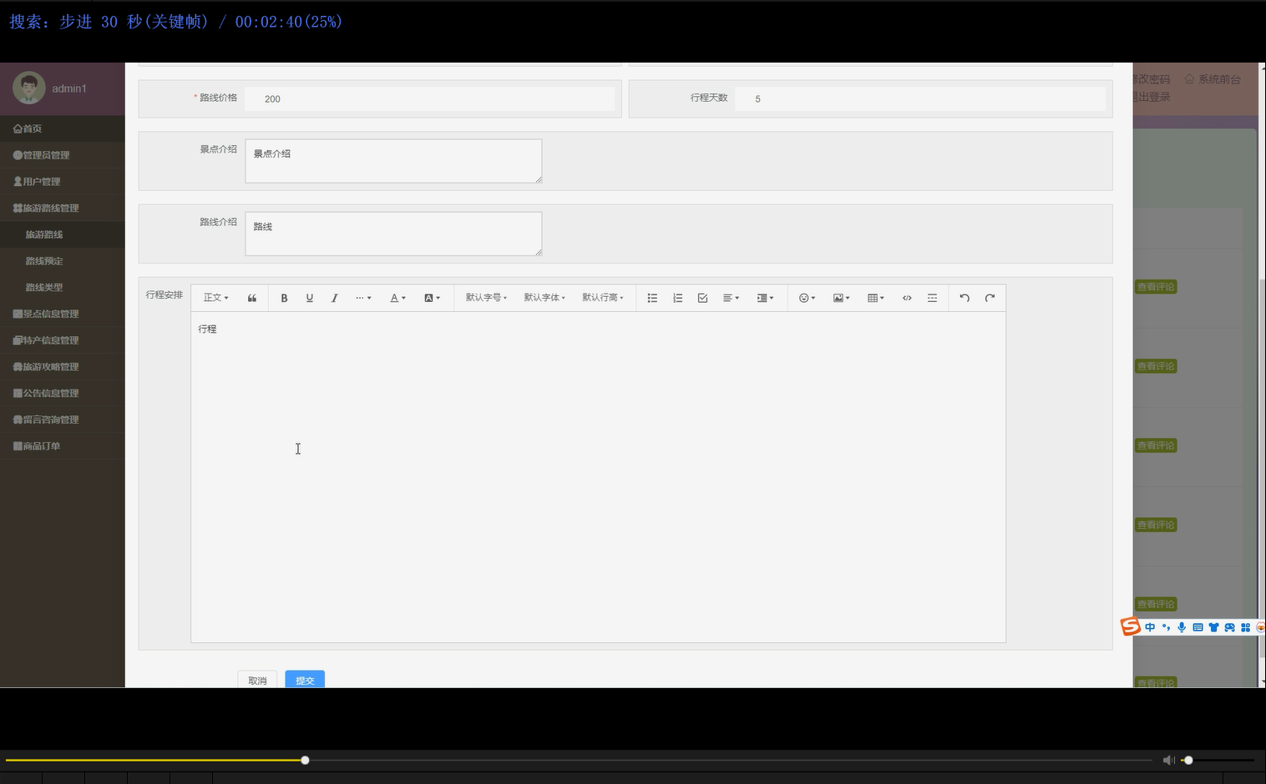The height and width of the screenshot is (784, 1266).
Task: Open the background color picker dropdown
Action: (x=432, y=298)
